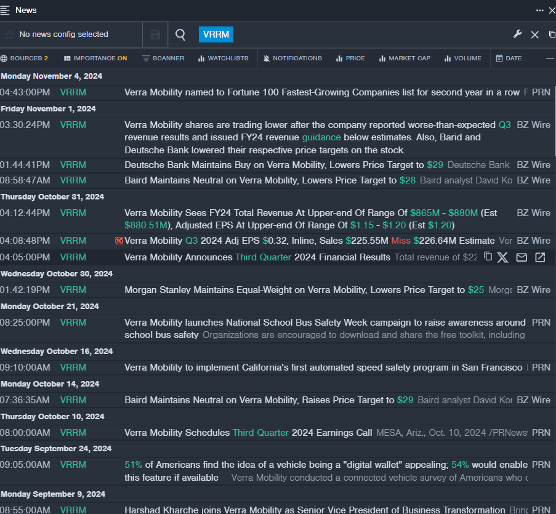
Task: Share the headline on X (Twitter)
Action: tap(503, 257)
